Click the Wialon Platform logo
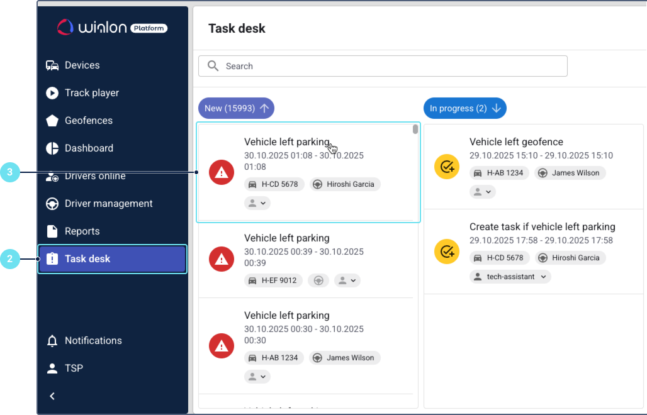Screen dimensions: 647x415 [x=112, y=27]
